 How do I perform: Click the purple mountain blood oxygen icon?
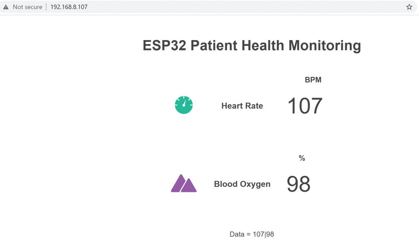tap(184, 184)
